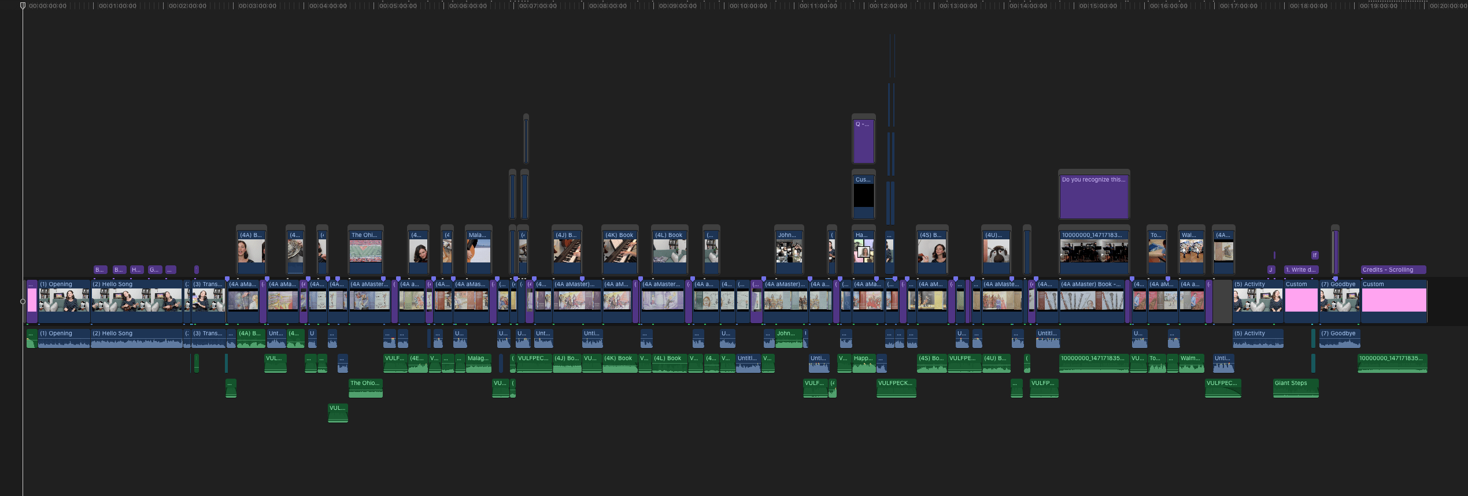Select the (4S) B... connected video clip
Image resolution: width=1468 pixels, height=496 pixels.
[932, 252]
